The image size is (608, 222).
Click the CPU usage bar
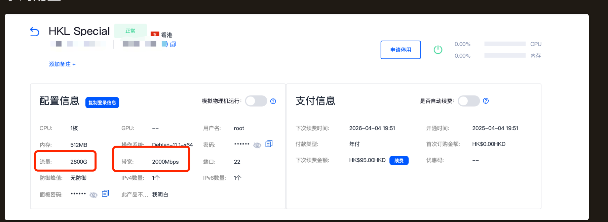tap(505, 44)
